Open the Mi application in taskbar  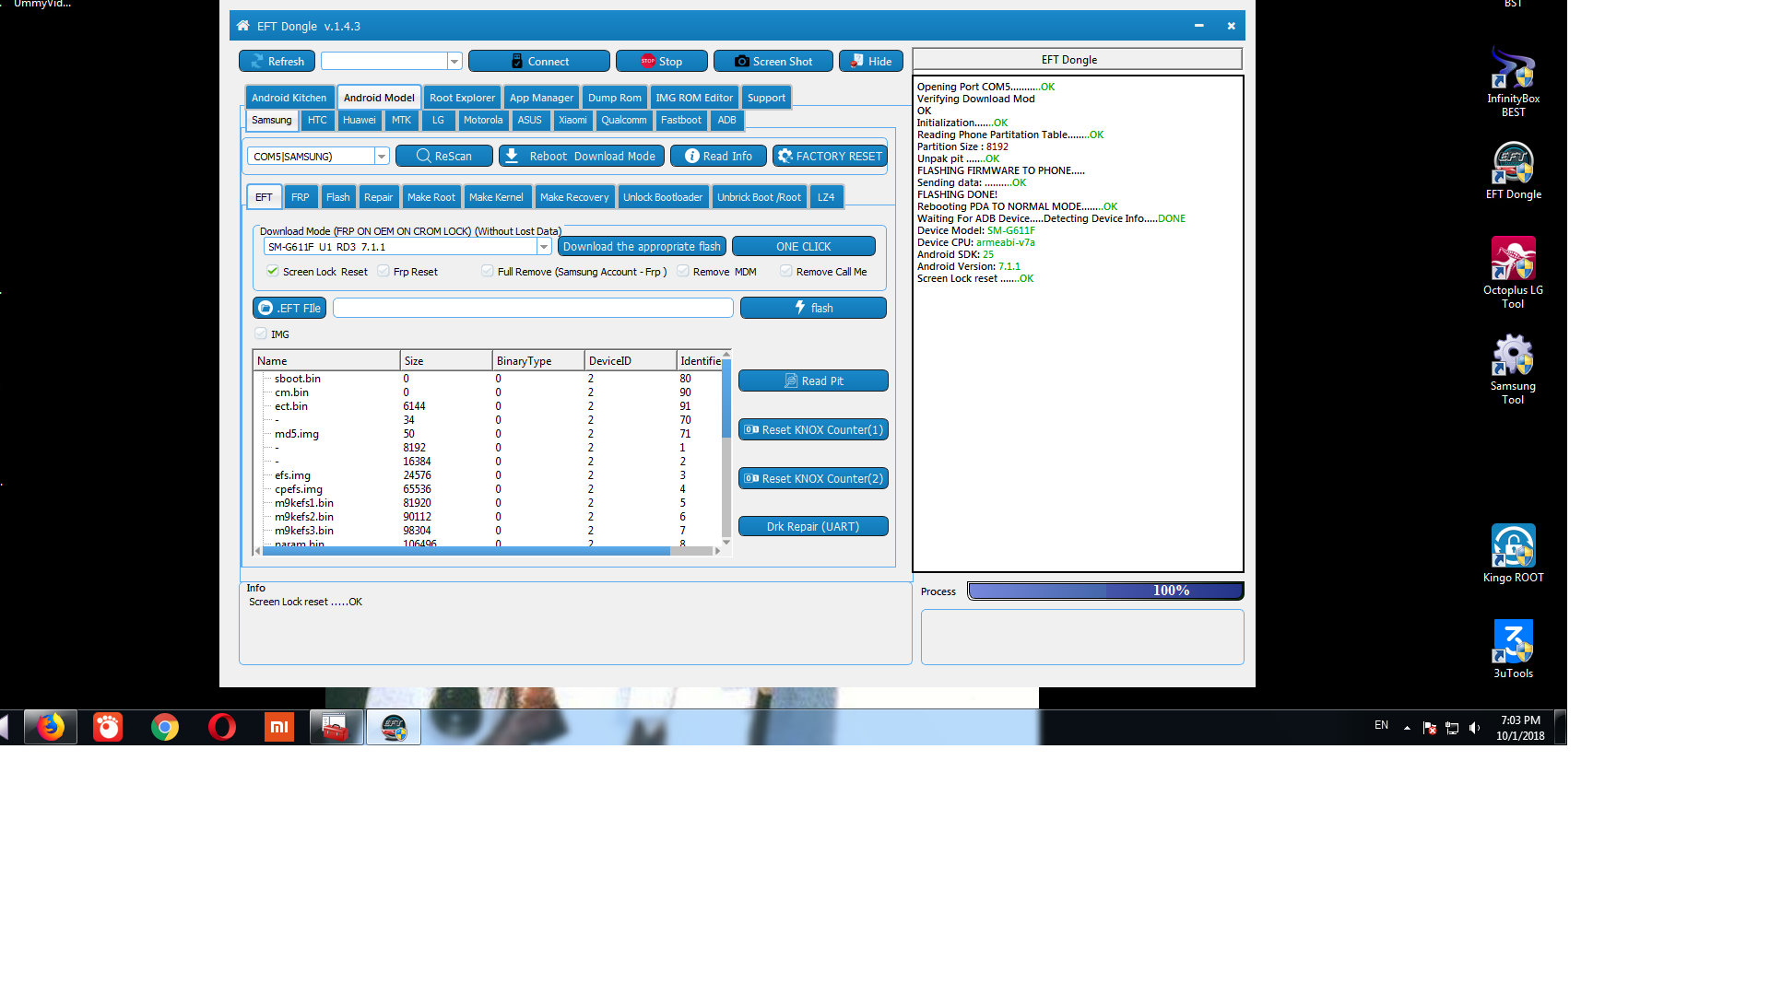(279, 727)
